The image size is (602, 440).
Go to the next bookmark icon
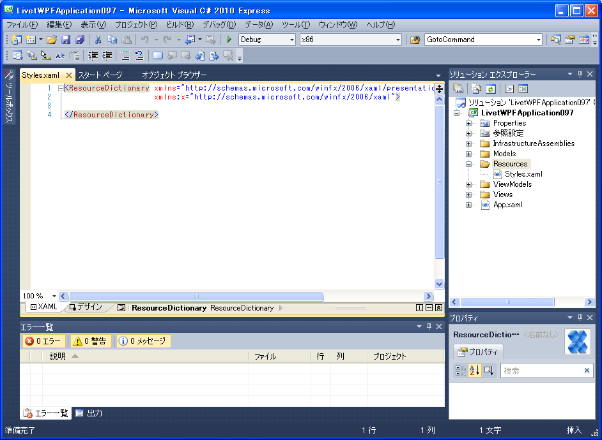click(186, 56)
